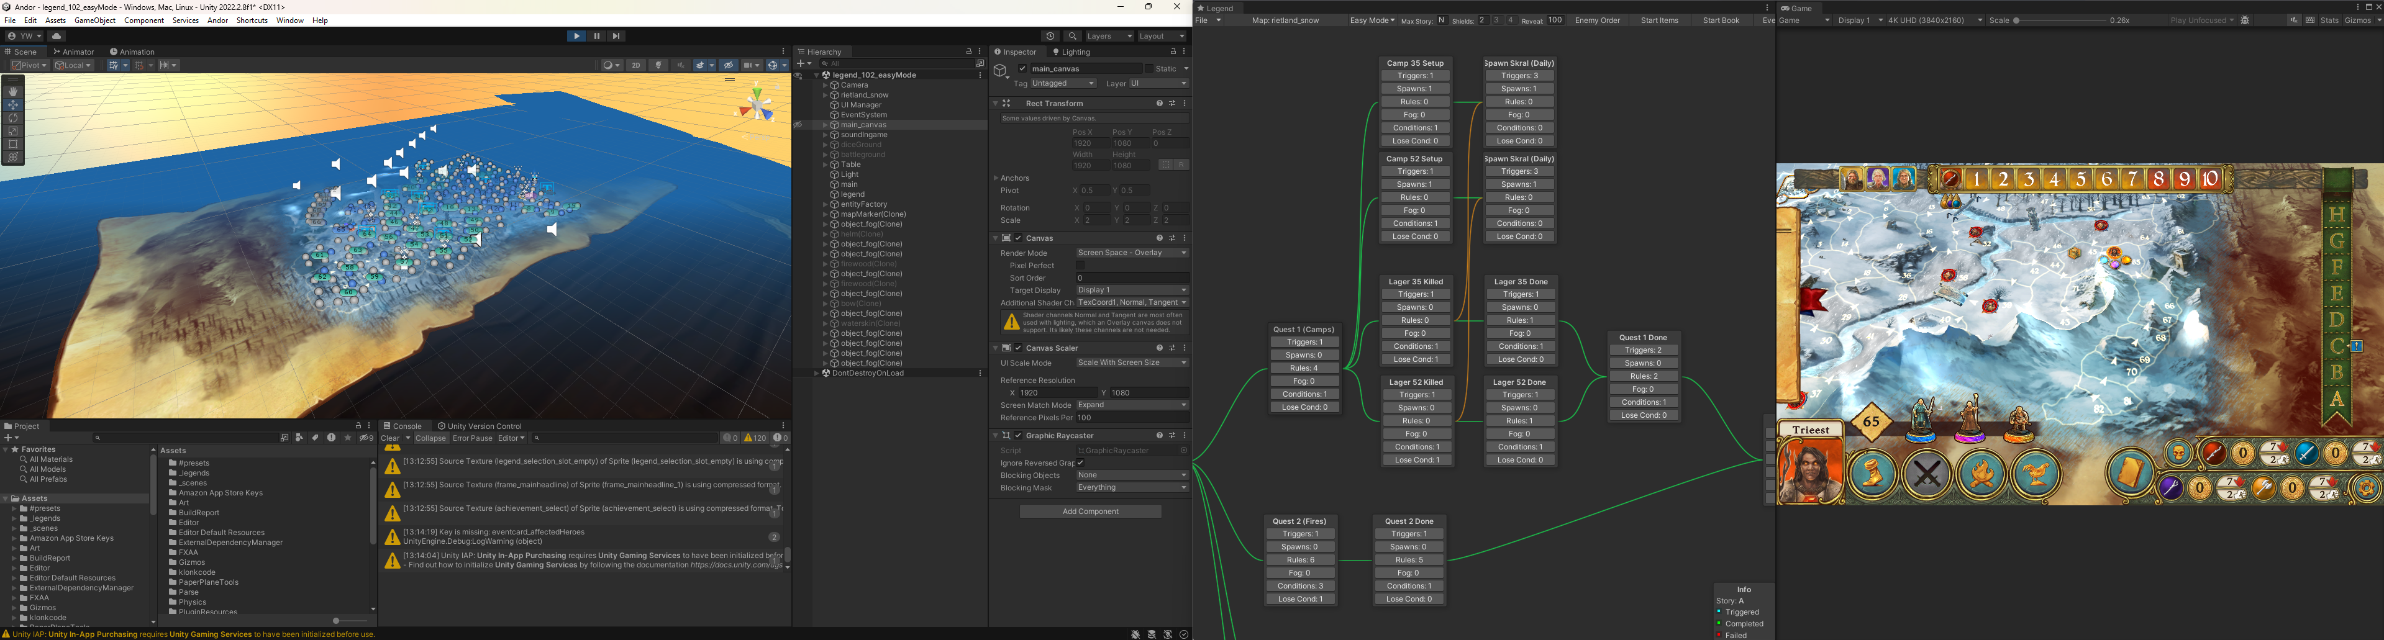The height and width of the screenshot is (640, 2384).
Task: Open the Undo History icon
Action: tap(1050, 36)
